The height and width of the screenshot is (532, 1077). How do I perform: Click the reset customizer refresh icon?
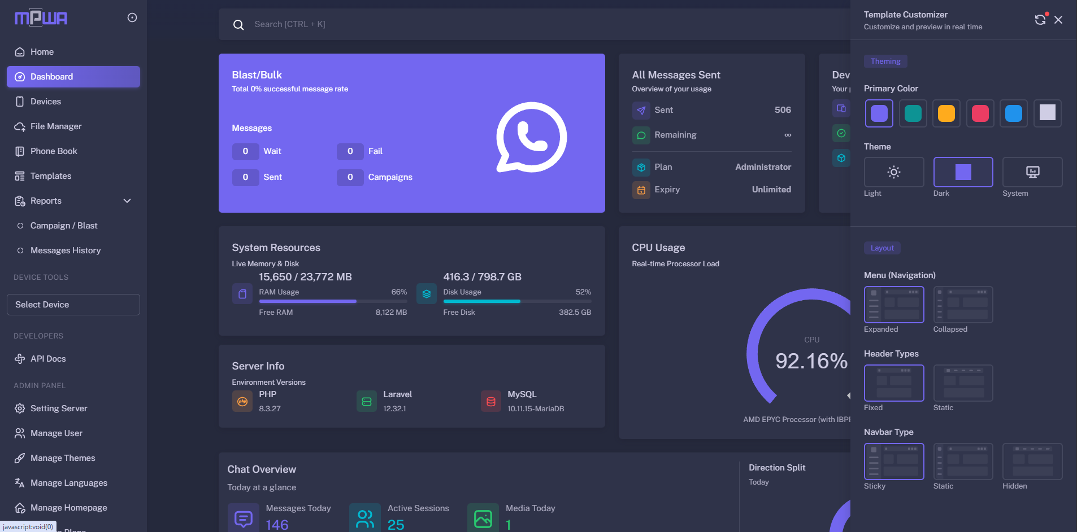[x=1040, y=20]
